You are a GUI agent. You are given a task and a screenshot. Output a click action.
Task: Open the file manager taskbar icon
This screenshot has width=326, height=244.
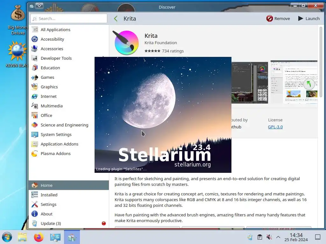[x=22, y=237]
